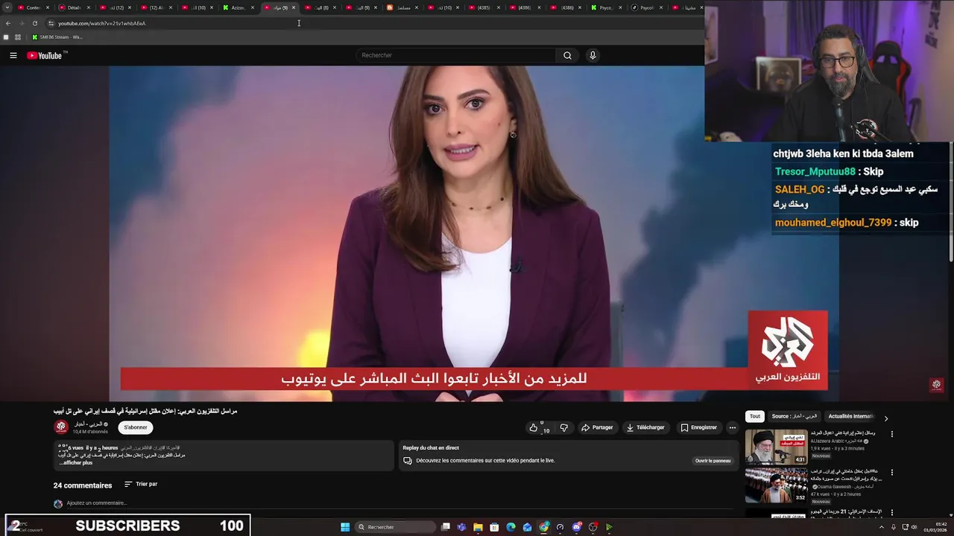Open the SMF86 Stream bookmark
Screen dimensions: 954x536
click(x=57, y=37)
